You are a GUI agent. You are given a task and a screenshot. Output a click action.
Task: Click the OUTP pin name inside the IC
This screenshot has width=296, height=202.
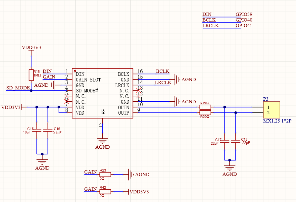(123, 113)
